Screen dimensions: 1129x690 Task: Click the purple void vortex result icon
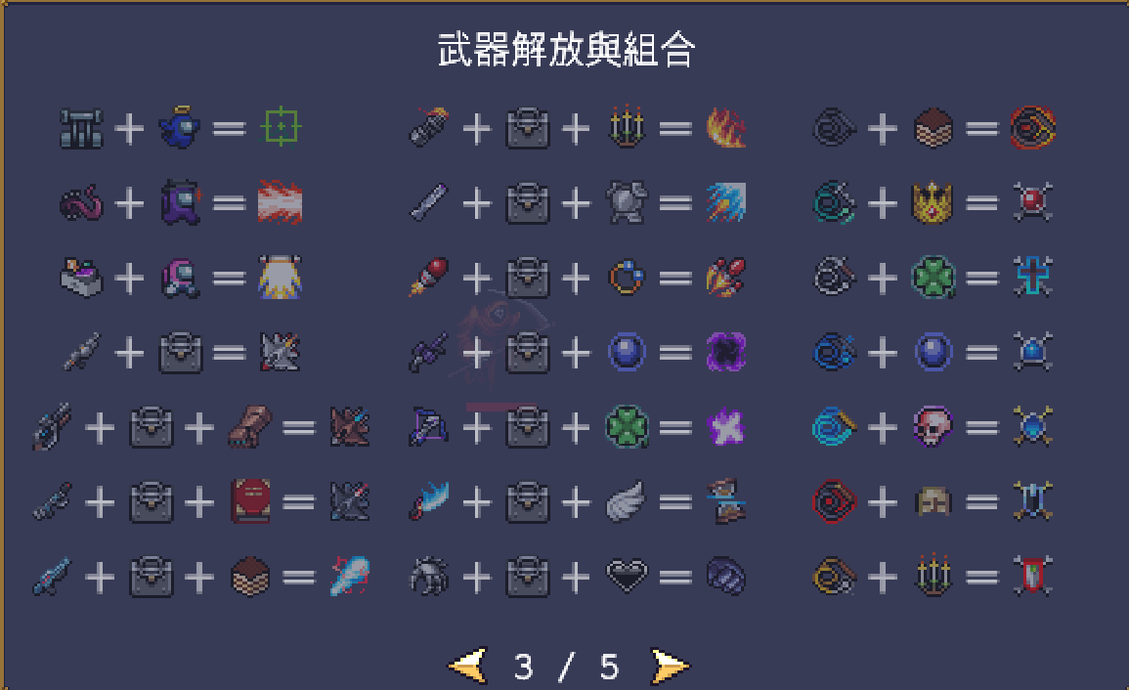pos(725,352)
